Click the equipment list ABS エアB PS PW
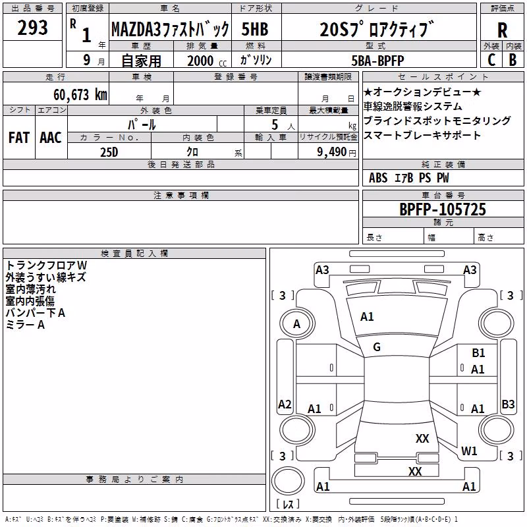Screen dimensions: 527x527 408,178
